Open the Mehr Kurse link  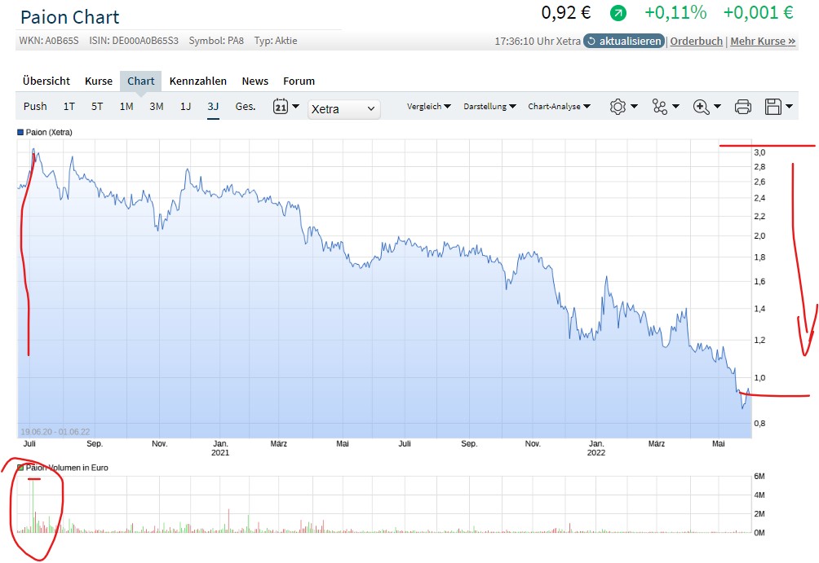click(x=763, y=42)
